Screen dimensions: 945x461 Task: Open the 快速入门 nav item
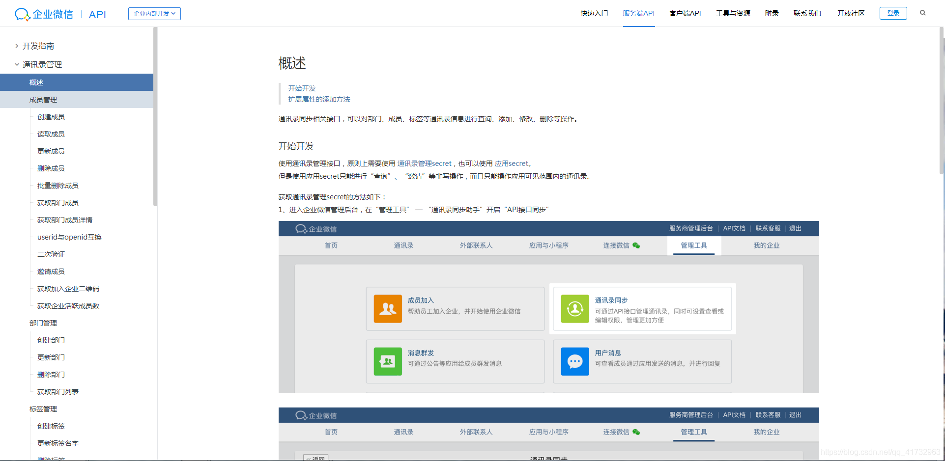click(x=594, y=13)
